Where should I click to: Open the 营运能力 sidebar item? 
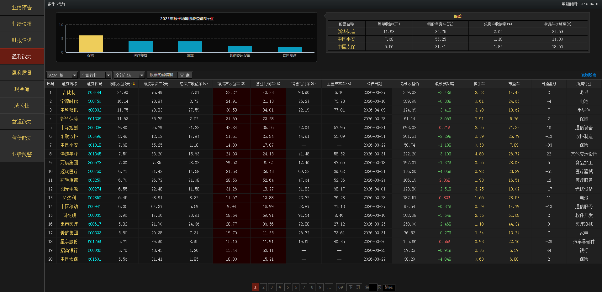pos(22,122)
